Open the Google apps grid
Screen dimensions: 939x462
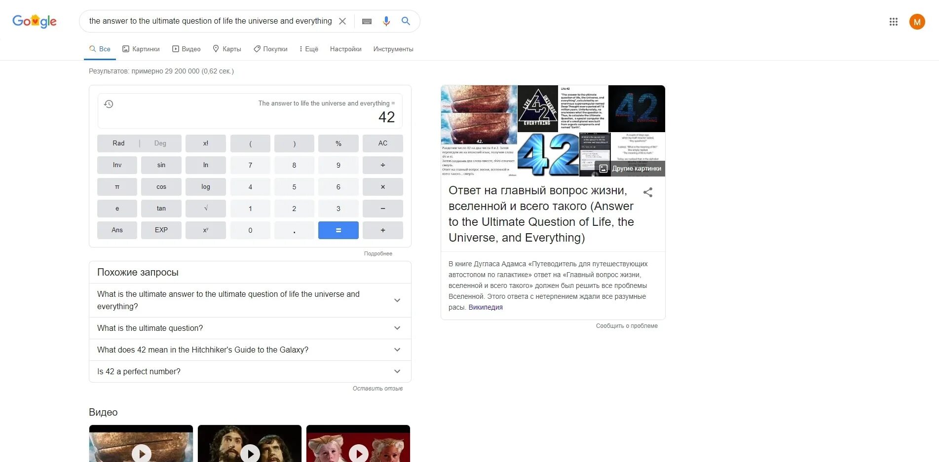pos(894,22)
